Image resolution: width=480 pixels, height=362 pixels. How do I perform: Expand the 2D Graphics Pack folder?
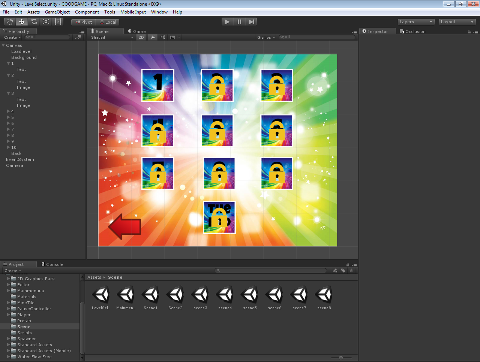(8, 279)
